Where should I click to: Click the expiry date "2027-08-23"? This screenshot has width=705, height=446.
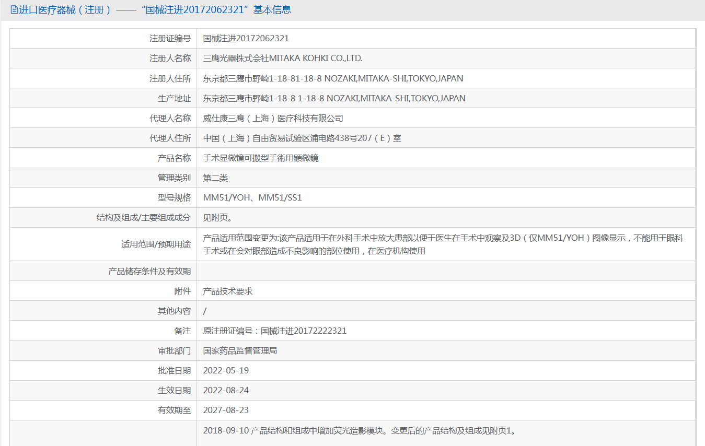[x=226, y=410]
